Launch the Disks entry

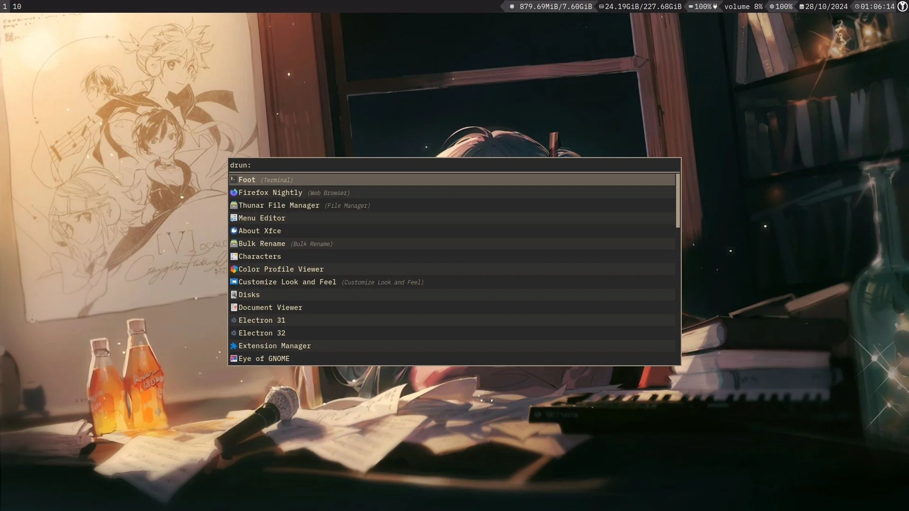point(452,295)
